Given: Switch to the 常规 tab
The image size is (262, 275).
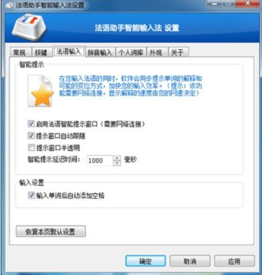Looking at the screenshot, I should tap(21, 52).
